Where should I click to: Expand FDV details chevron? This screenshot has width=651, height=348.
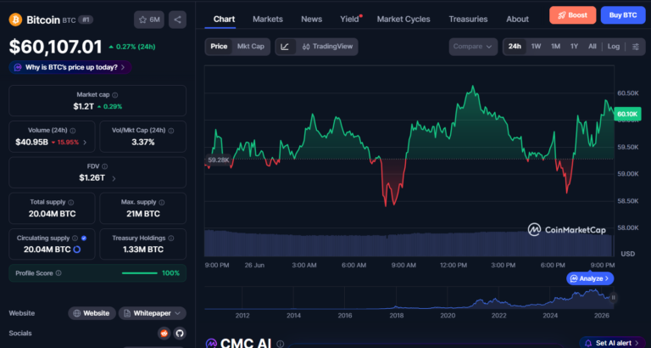click(x=114, y=178)
